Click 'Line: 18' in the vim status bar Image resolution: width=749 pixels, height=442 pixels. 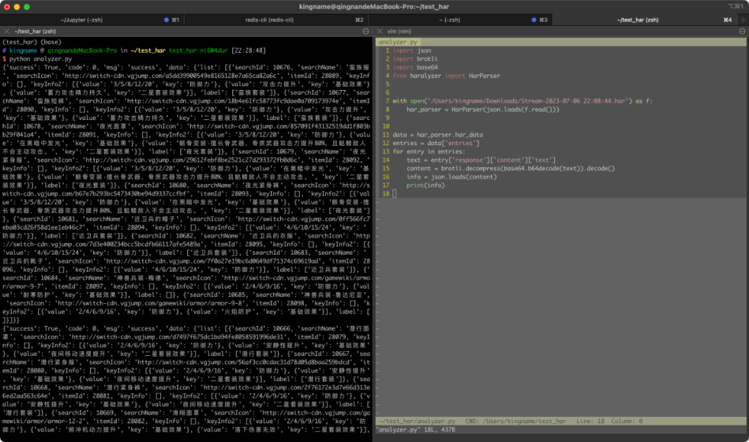pos(590,421)
